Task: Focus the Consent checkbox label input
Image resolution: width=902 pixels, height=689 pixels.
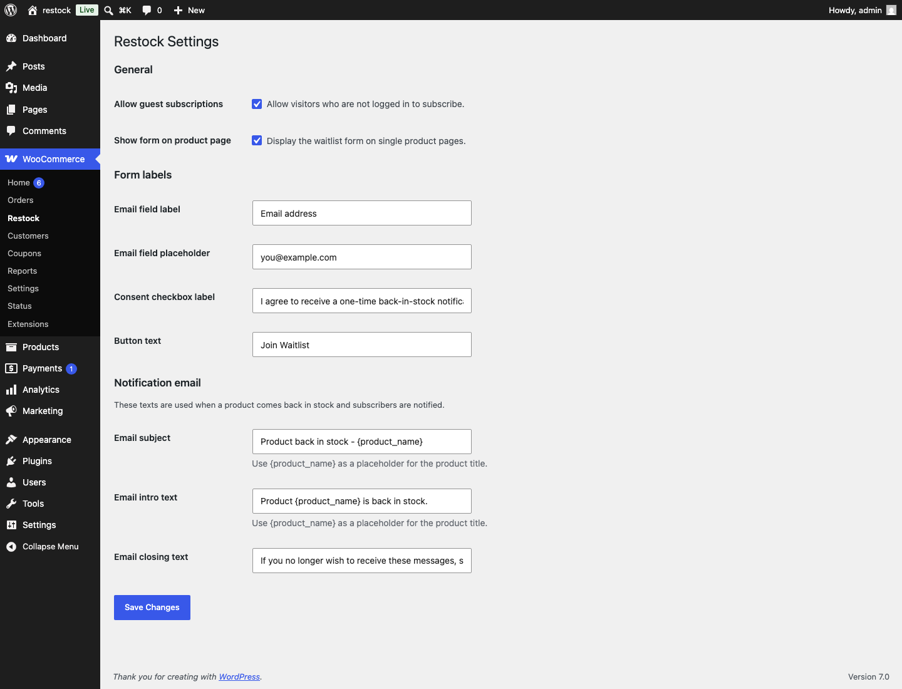Action: [x=362, y=301]
